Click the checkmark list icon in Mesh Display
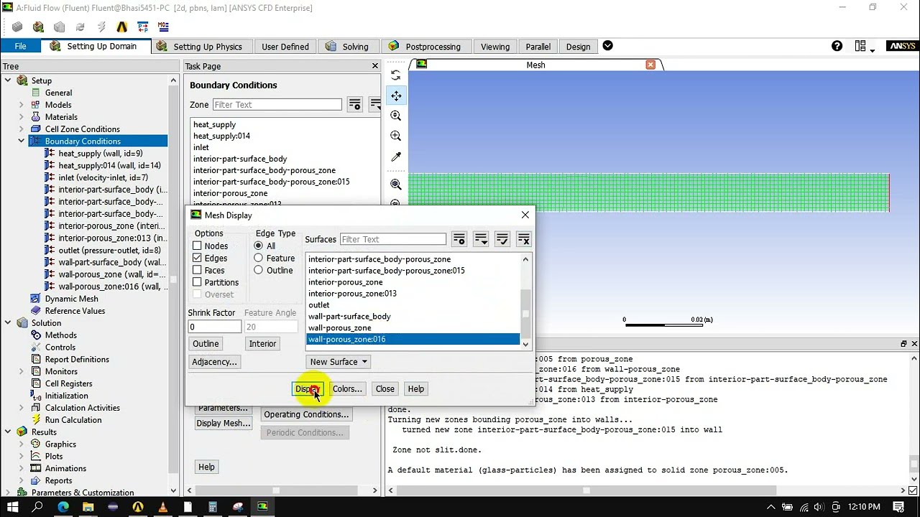 coord(502,239)
